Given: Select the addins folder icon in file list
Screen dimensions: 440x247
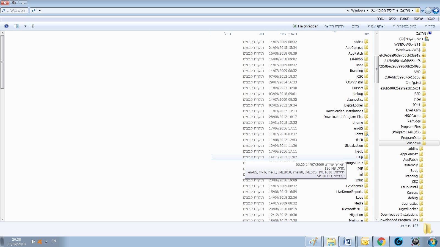Looking at the screenshot, I should tap(366, 42).
